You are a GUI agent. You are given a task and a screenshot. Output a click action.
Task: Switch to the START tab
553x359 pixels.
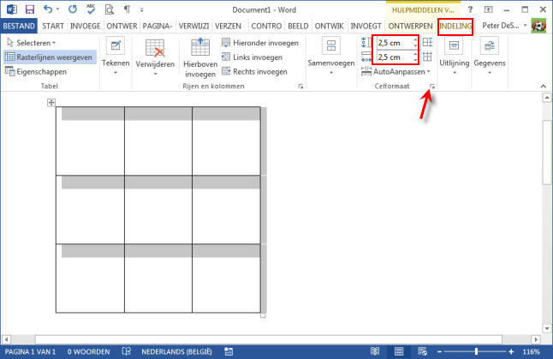point(53,26)
